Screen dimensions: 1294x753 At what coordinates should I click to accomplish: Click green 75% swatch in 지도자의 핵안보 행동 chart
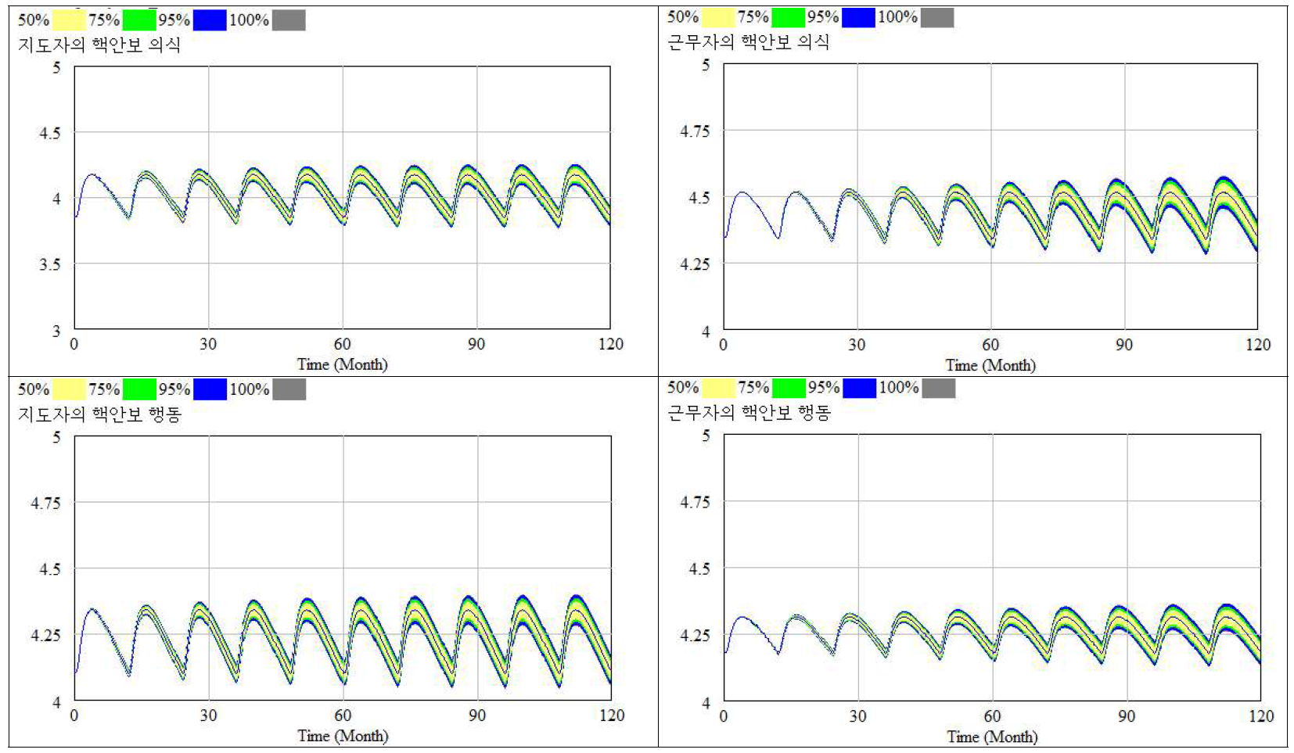pos(139,389)
